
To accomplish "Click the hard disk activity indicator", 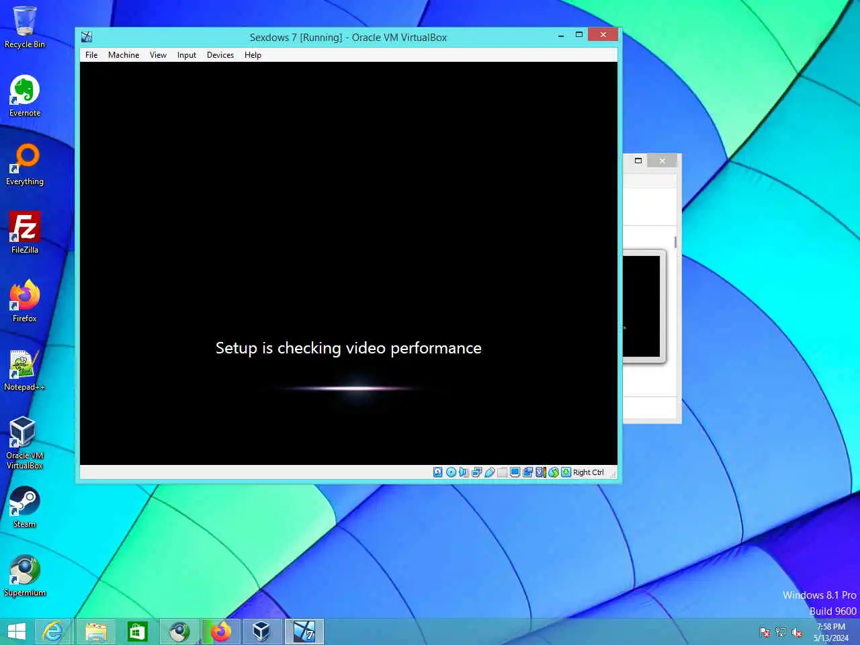I will point(438,472).
